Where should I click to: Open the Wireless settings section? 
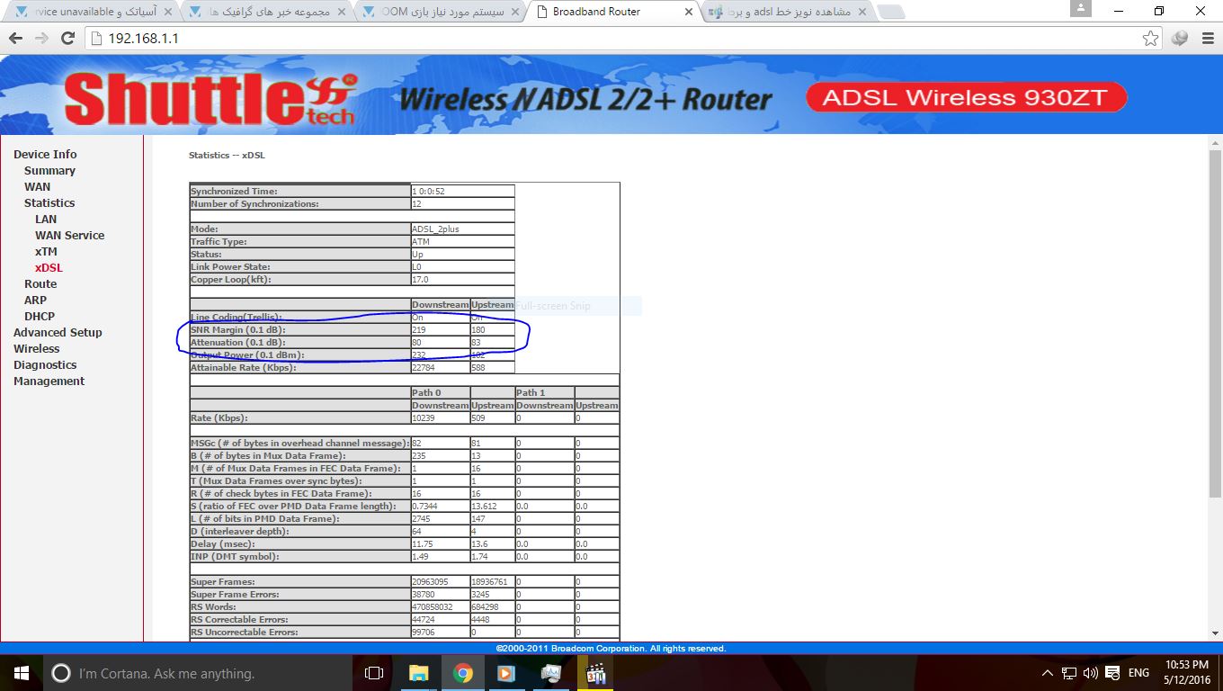coord(36,349)
